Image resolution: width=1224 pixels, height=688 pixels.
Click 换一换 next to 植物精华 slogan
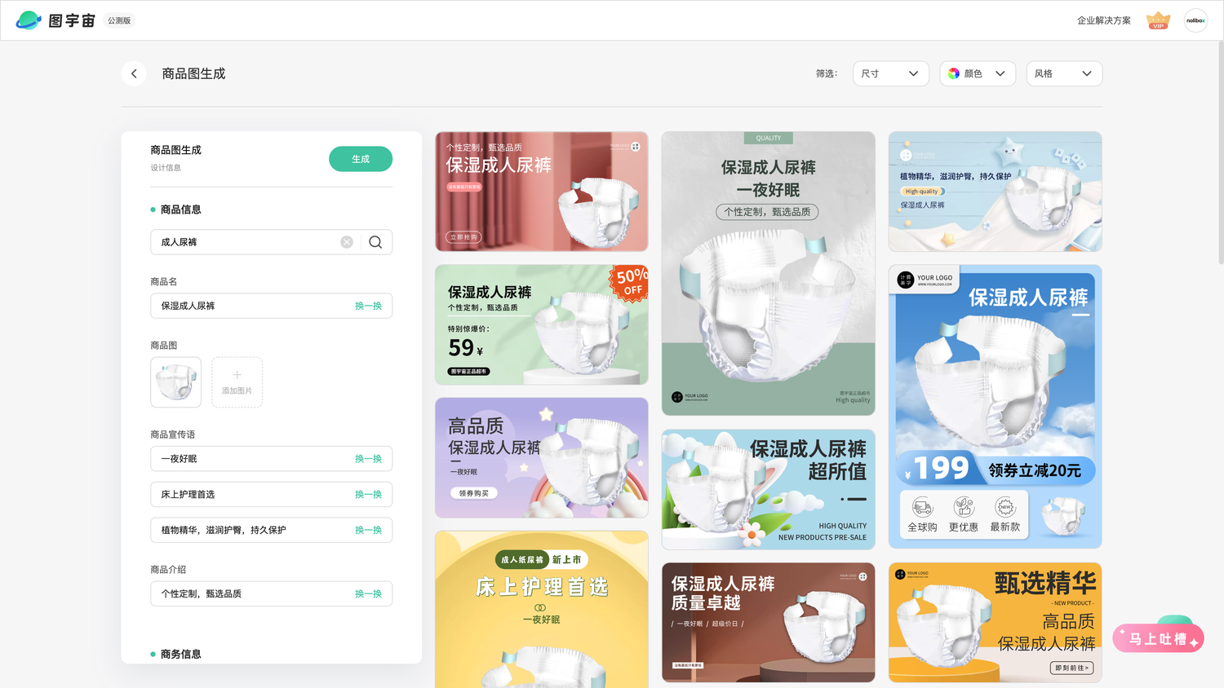tap(368, 530)
